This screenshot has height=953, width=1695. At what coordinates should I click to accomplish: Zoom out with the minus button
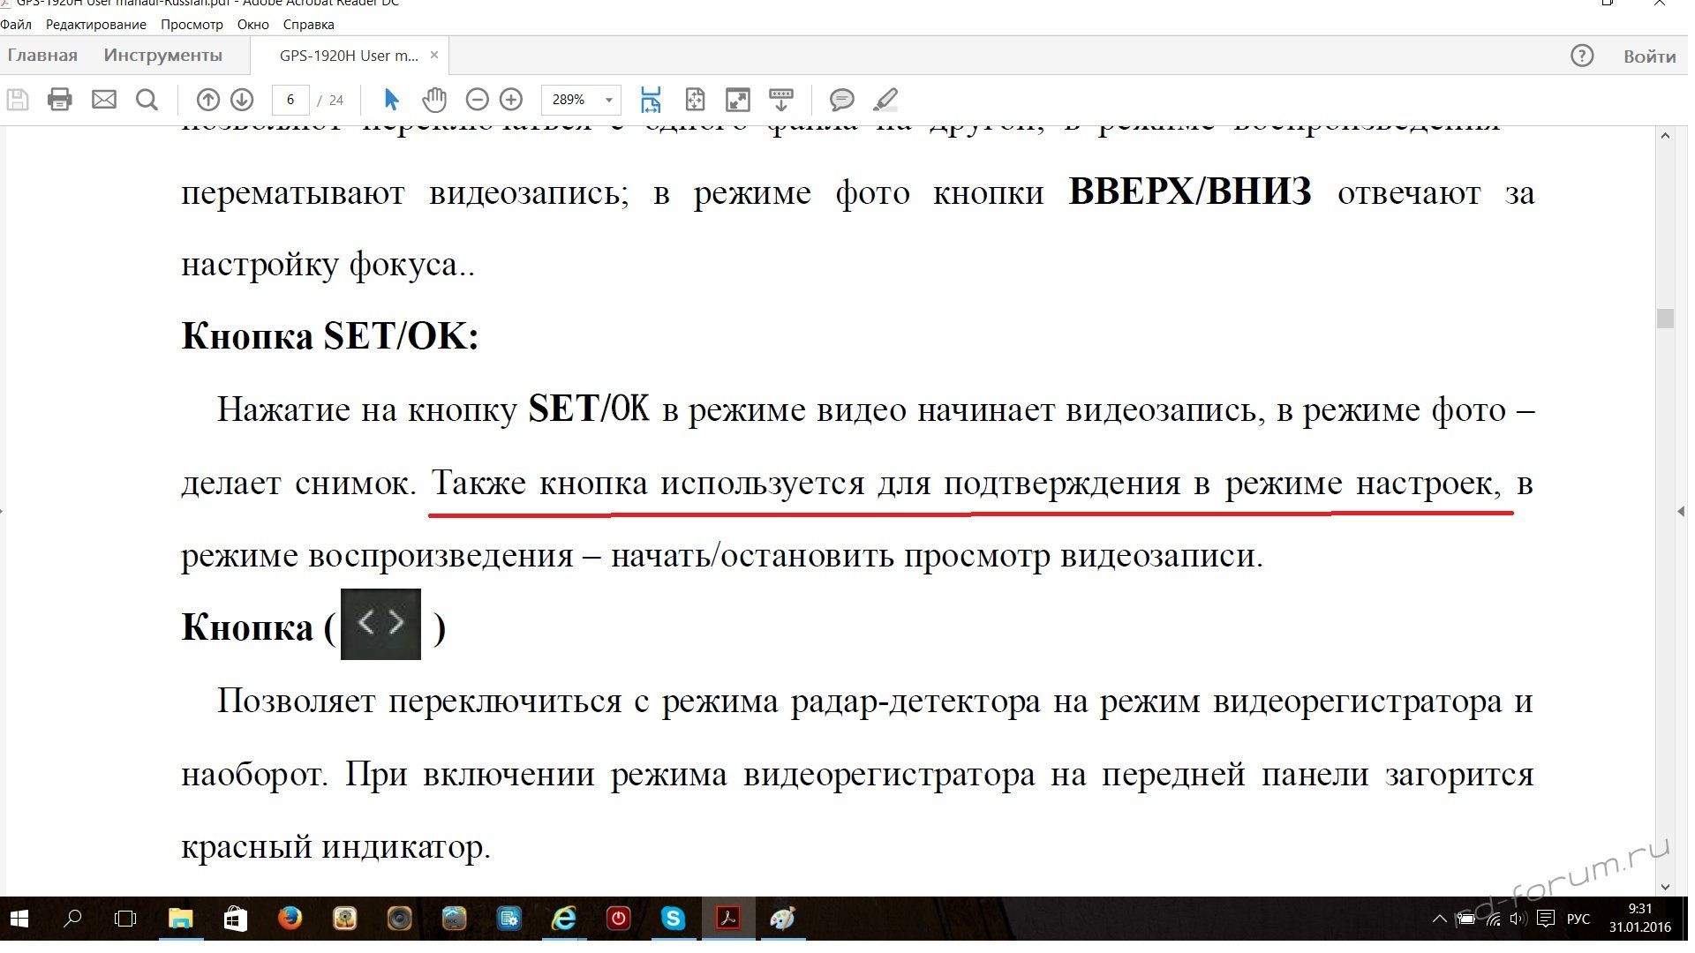point(477,100)
